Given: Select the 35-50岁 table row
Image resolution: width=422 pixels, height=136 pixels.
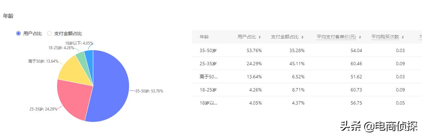Looking at the screenshot, I should [x=296, y=50].
